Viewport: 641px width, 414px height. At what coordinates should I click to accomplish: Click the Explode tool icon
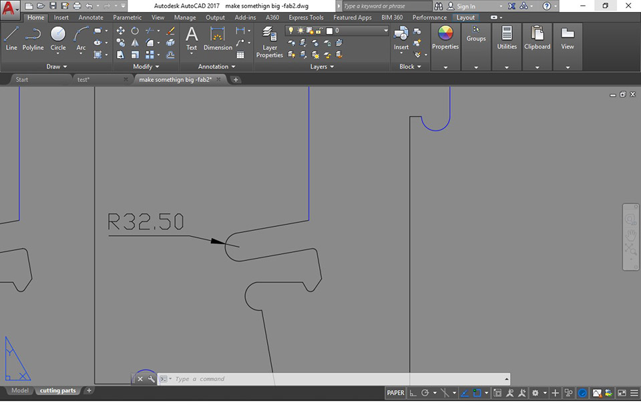(x=170, y=43)
